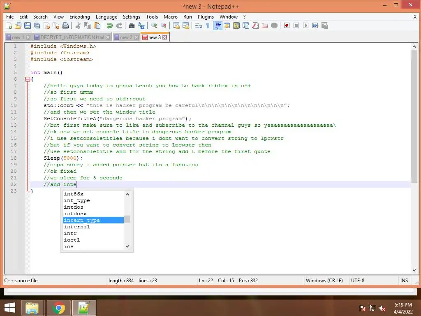This screenshot has width=421, height=316.
Task: Open Folder as Workspace from the toolbar
Action: [x=265, y=26]
